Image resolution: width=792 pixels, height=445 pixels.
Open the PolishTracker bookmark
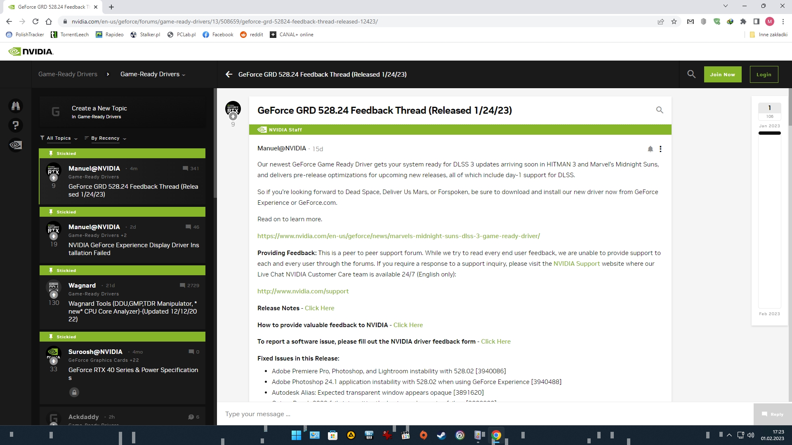tap(25, 35)
